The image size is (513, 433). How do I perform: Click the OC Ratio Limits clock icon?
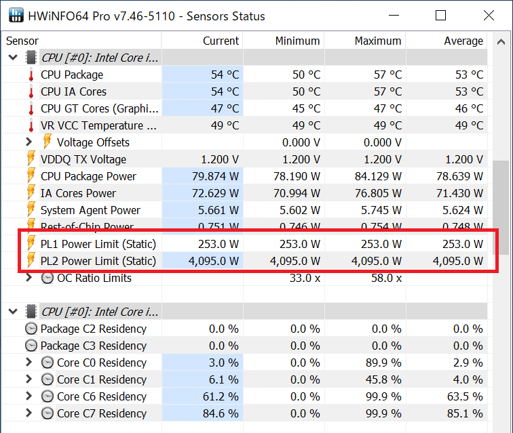coord(47,278)
